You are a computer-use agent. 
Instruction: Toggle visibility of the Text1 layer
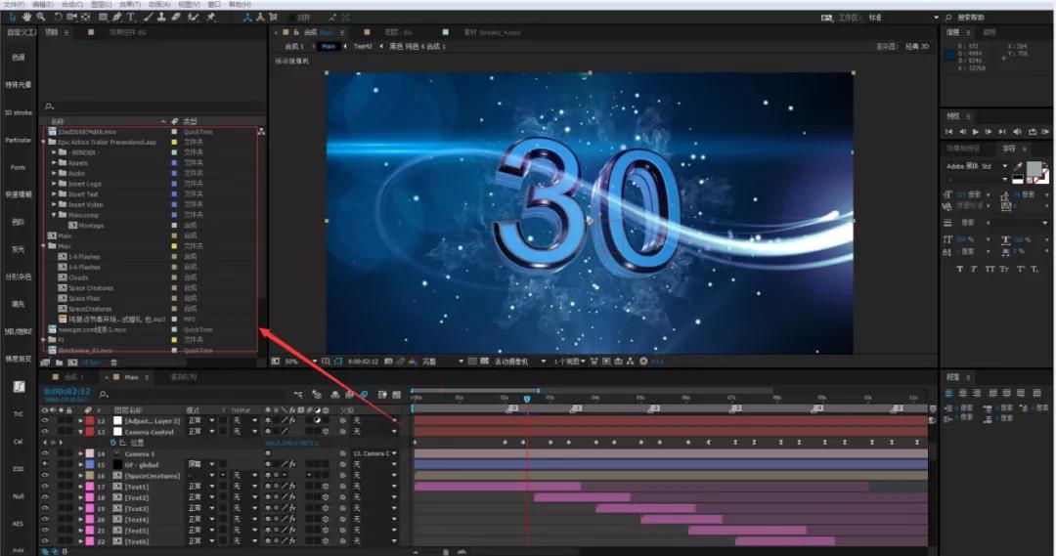[x=45, y=487]
